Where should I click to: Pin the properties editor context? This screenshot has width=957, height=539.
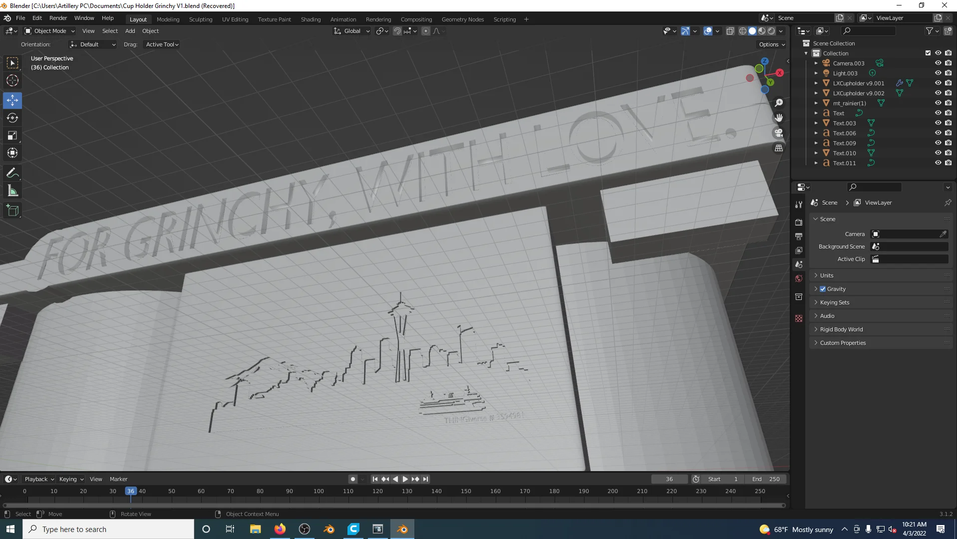pyautogui.click(x=948, y=203)
